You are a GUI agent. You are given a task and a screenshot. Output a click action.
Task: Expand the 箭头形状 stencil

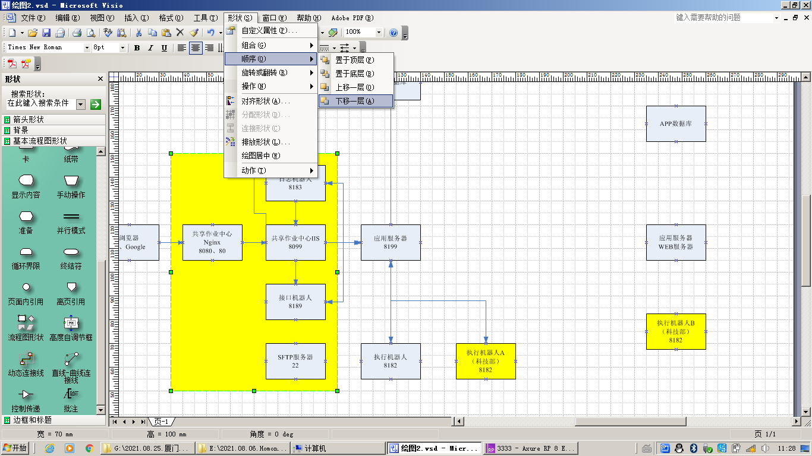coord(53,119)
